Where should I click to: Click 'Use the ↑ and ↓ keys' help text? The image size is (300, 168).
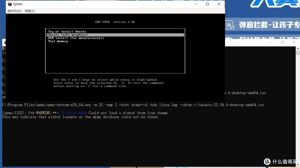coord(106,80)
